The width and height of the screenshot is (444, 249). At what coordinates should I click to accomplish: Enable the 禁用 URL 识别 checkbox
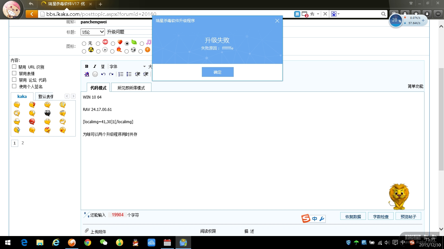click(x=14, y=67)
